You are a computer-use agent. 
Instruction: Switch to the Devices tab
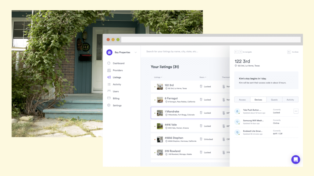(x=258, y=100)
